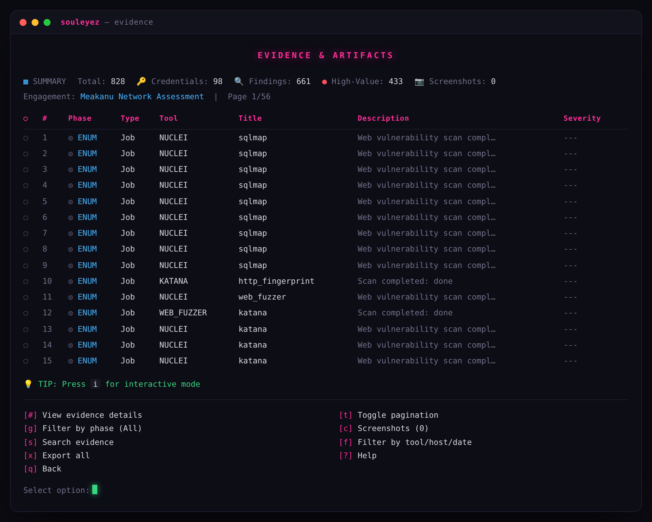Choose Back option
This screenshot has width=652, height=522.
(43, 469)
